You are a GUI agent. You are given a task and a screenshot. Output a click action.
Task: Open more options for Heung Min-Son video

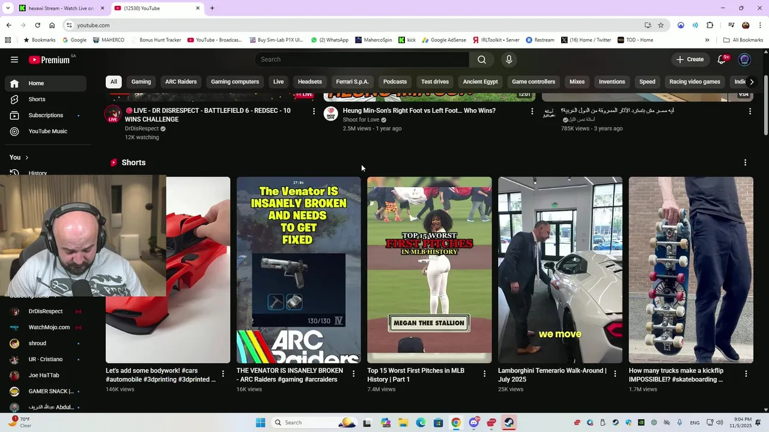(532, 111)
